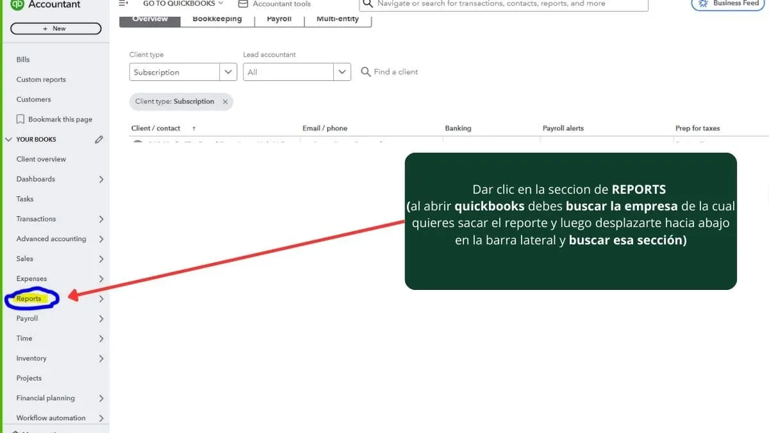Image resolution: width=769 pixels, height=433 pixels.
Task: Click the Accountant tools briefcase icon
Action: [243, 3]
